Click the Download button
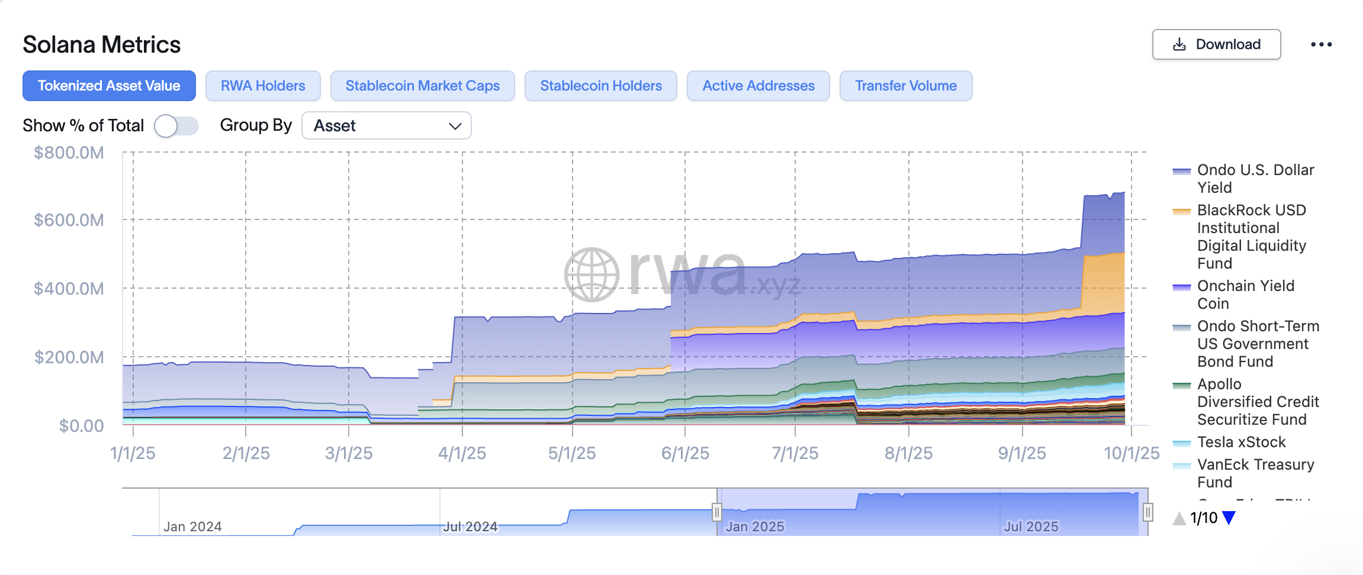1363x575 pixels. pos(1216,44)
